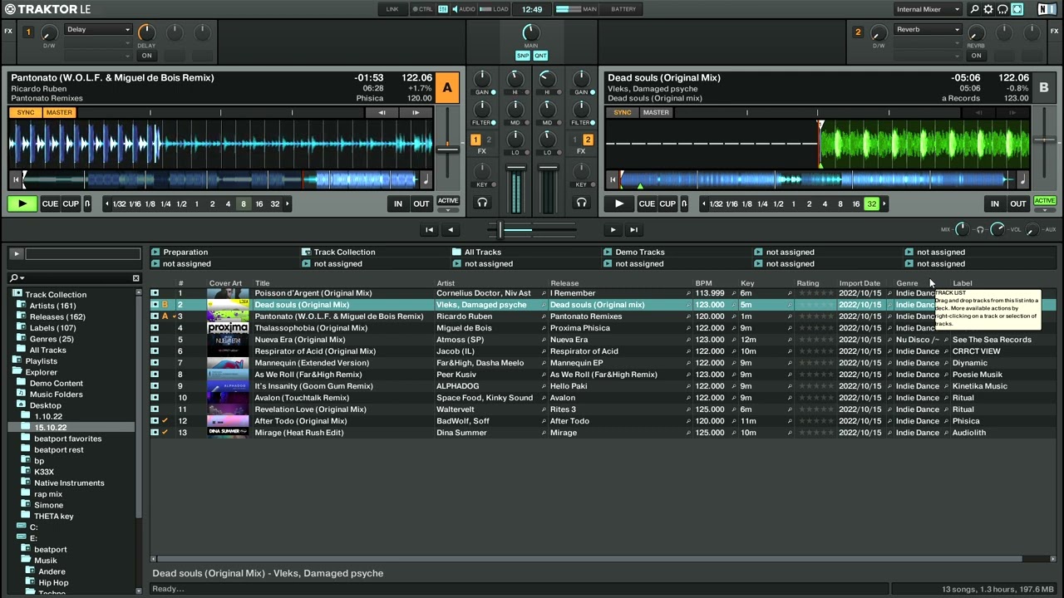
Task: Click Deck B's flux loop icon beside CUP
Action: (684, 203)
